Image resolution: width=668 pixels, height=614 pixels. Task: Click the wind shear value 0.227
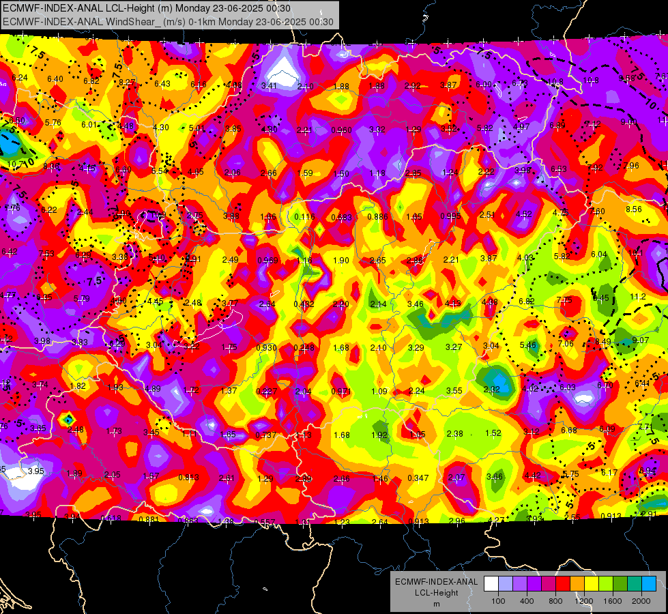tap(267, 391)
